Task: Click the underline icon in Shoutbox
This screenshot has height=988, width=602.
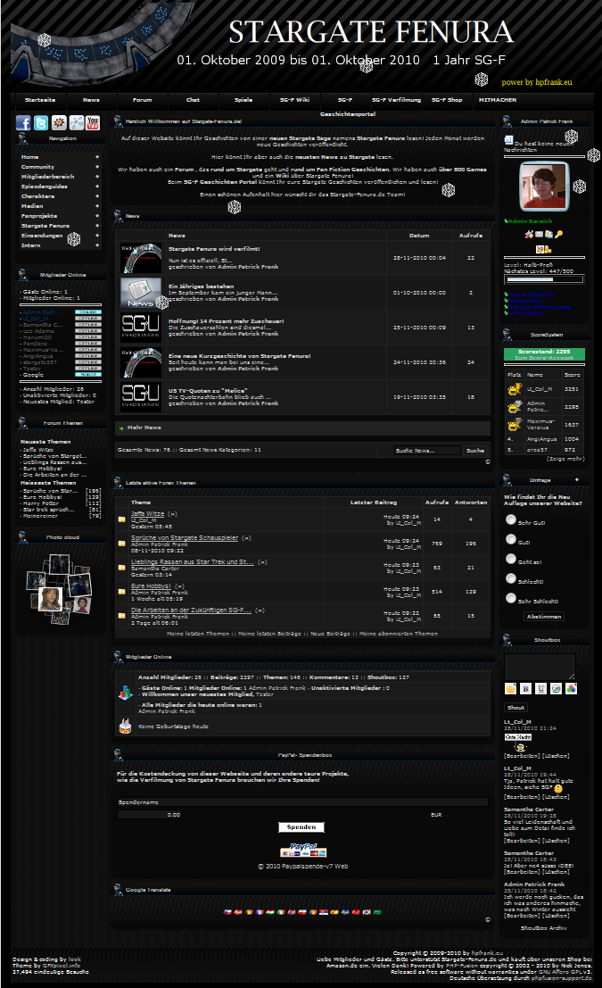Action: (541, 688)
